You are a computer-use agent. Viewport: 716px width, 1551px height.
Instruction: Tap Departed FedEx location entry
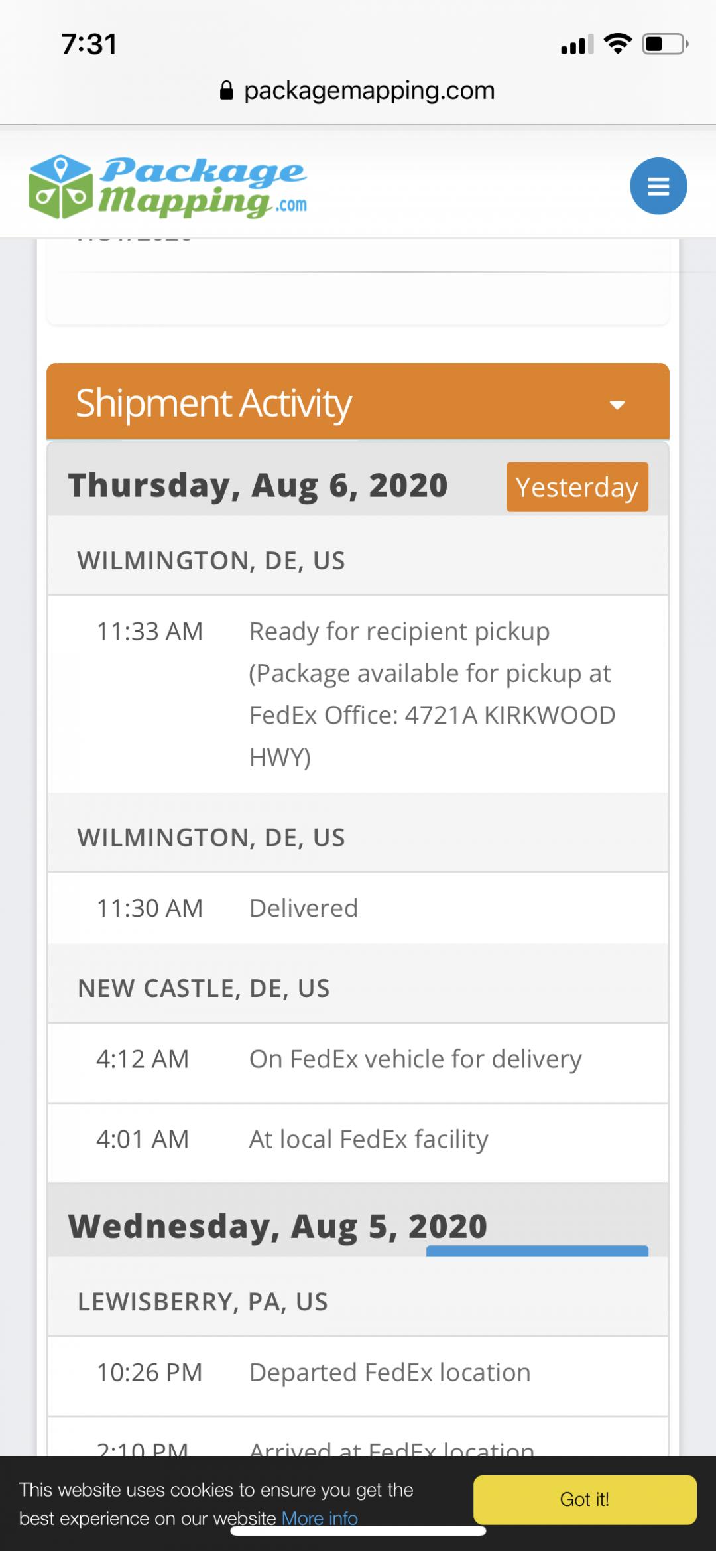tap(390, 1372)
